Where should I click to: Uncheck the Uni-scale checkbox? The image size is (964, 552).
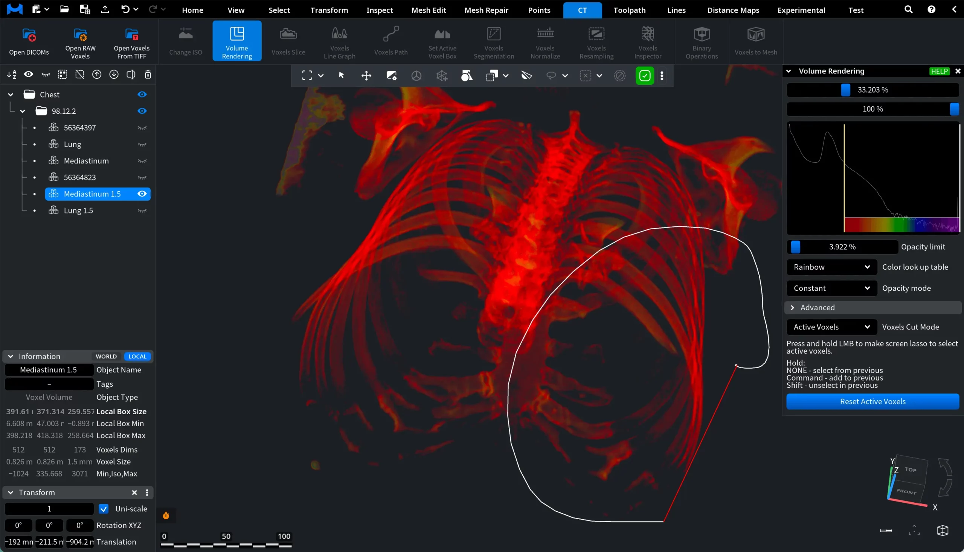[104, 508]
